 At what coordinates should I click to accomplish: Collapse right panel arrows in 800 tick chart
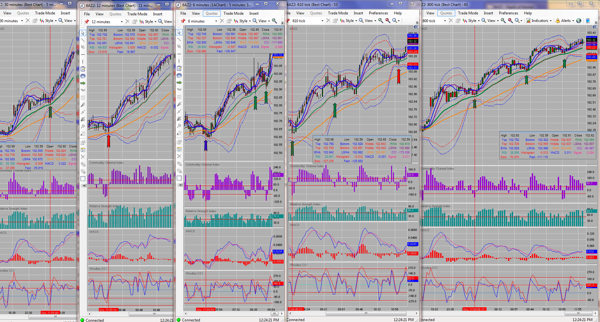[x=595, y=27]
